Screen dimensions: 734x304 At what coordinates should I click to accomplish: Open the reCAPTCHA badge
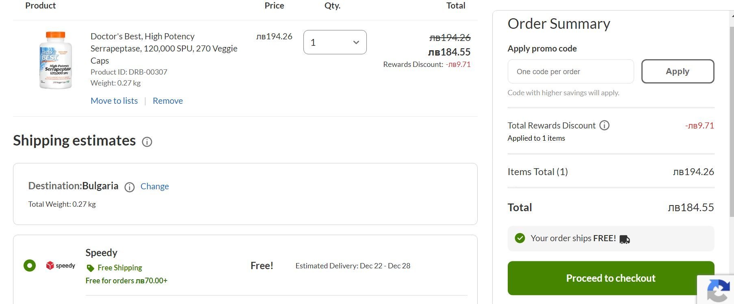tap(718, 290)
